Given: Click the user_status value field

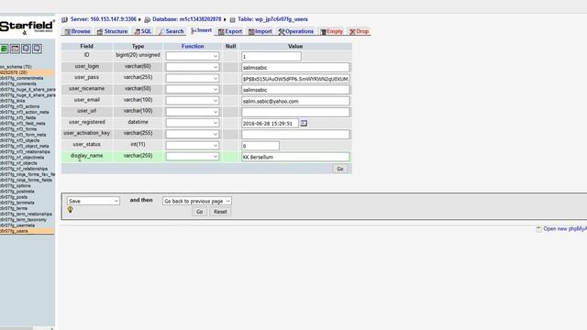Looking at the screenshot, I should point(260,146).
